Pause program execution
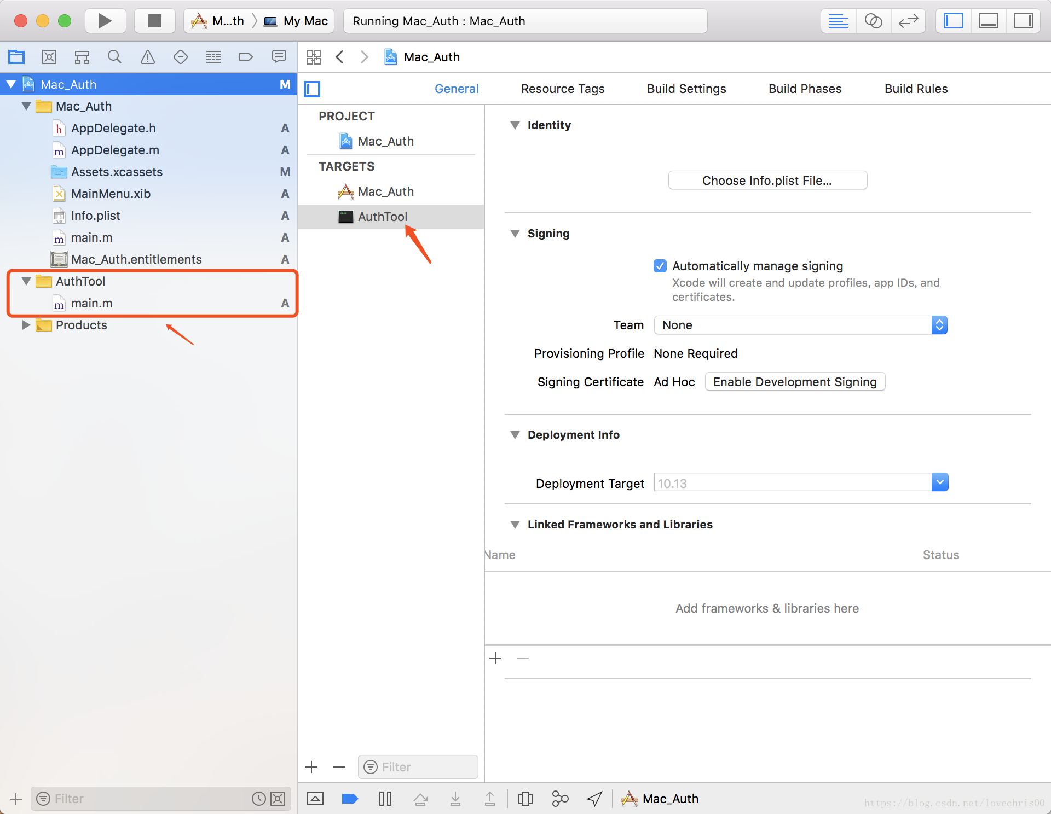This screenshot has width=1051, height=814. pos(385,799)
